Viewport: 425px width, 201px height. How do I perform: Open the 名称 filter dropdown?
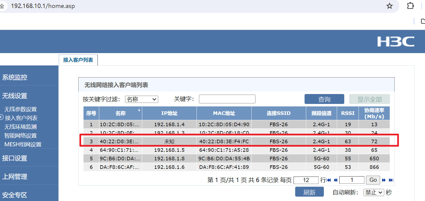pos(142,99)
